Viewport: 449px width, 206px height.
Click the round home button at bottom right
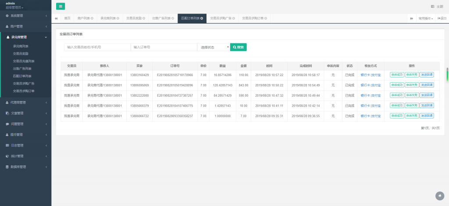440,196
